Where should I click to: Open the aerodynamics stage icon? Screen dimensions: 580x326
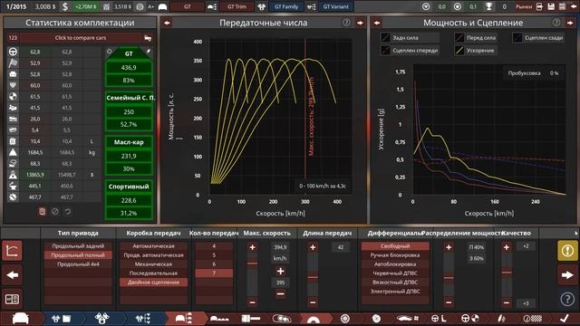(407, 318)
